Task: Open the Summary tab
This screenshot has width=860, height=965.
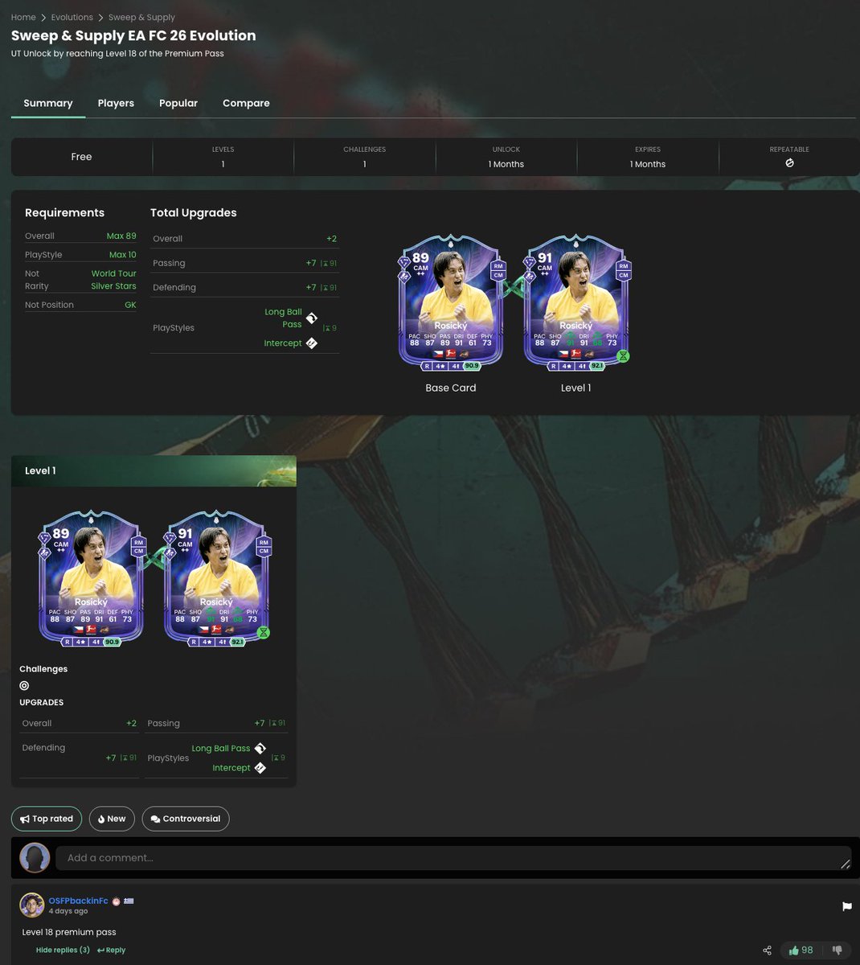Action: point(48,103)
